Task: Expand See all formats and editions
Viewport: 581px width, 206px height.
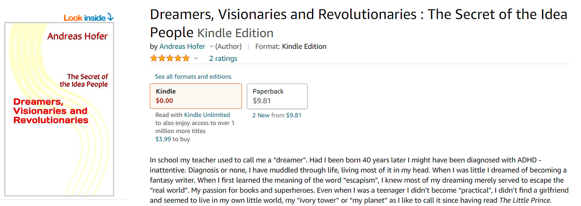Action: tap(193, 76)
